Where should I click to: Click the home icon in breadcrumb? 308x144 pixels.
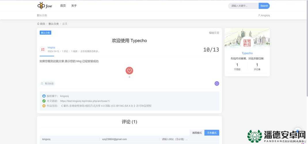pyautogui.click(x=38, y=24)
